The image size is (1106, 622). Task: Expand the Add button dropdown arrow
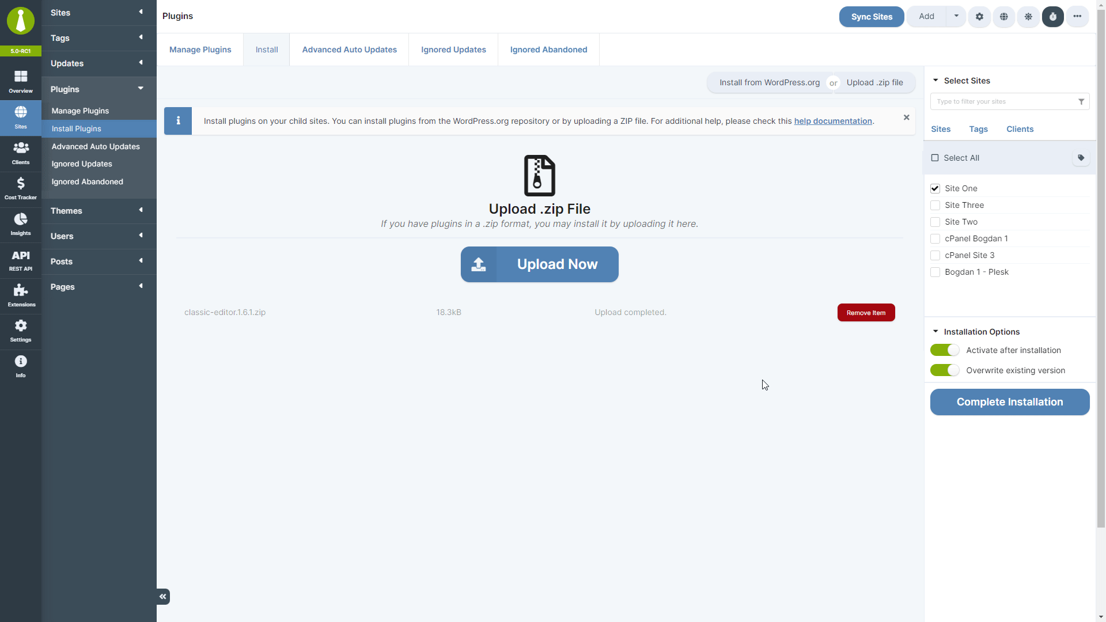coord(956,17)
